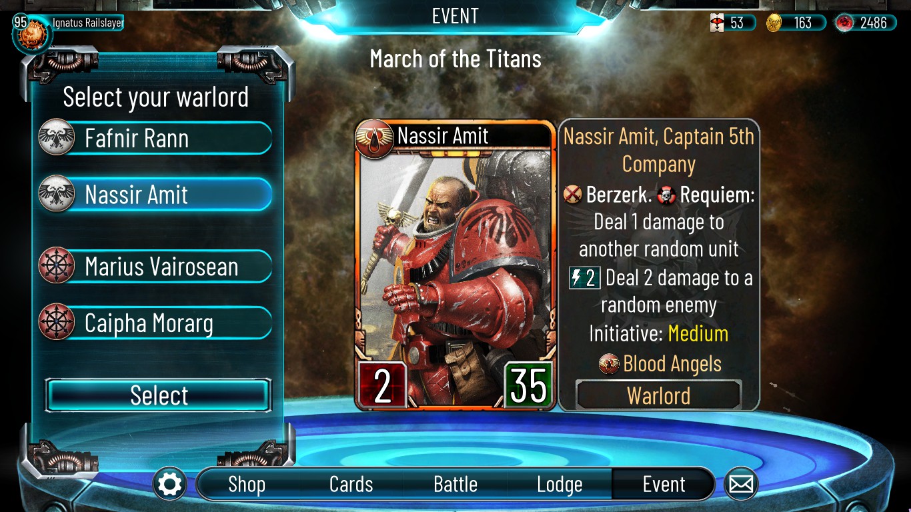Click the card pack counter icon

click(717, 23)
